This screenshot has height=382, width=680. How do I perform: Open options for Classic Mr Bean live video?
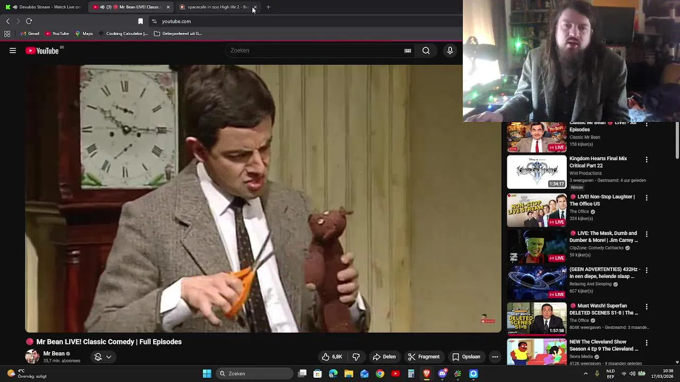[x=647, y=124]
